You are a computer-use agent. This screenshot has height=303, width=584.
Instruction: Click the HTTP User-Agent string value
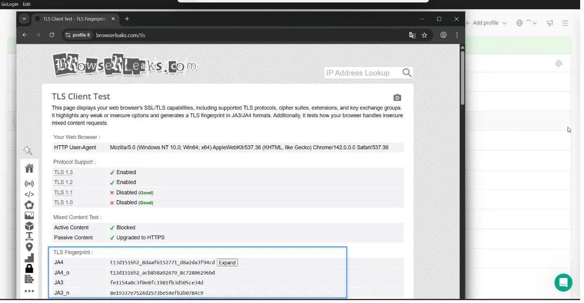(249, 148)
